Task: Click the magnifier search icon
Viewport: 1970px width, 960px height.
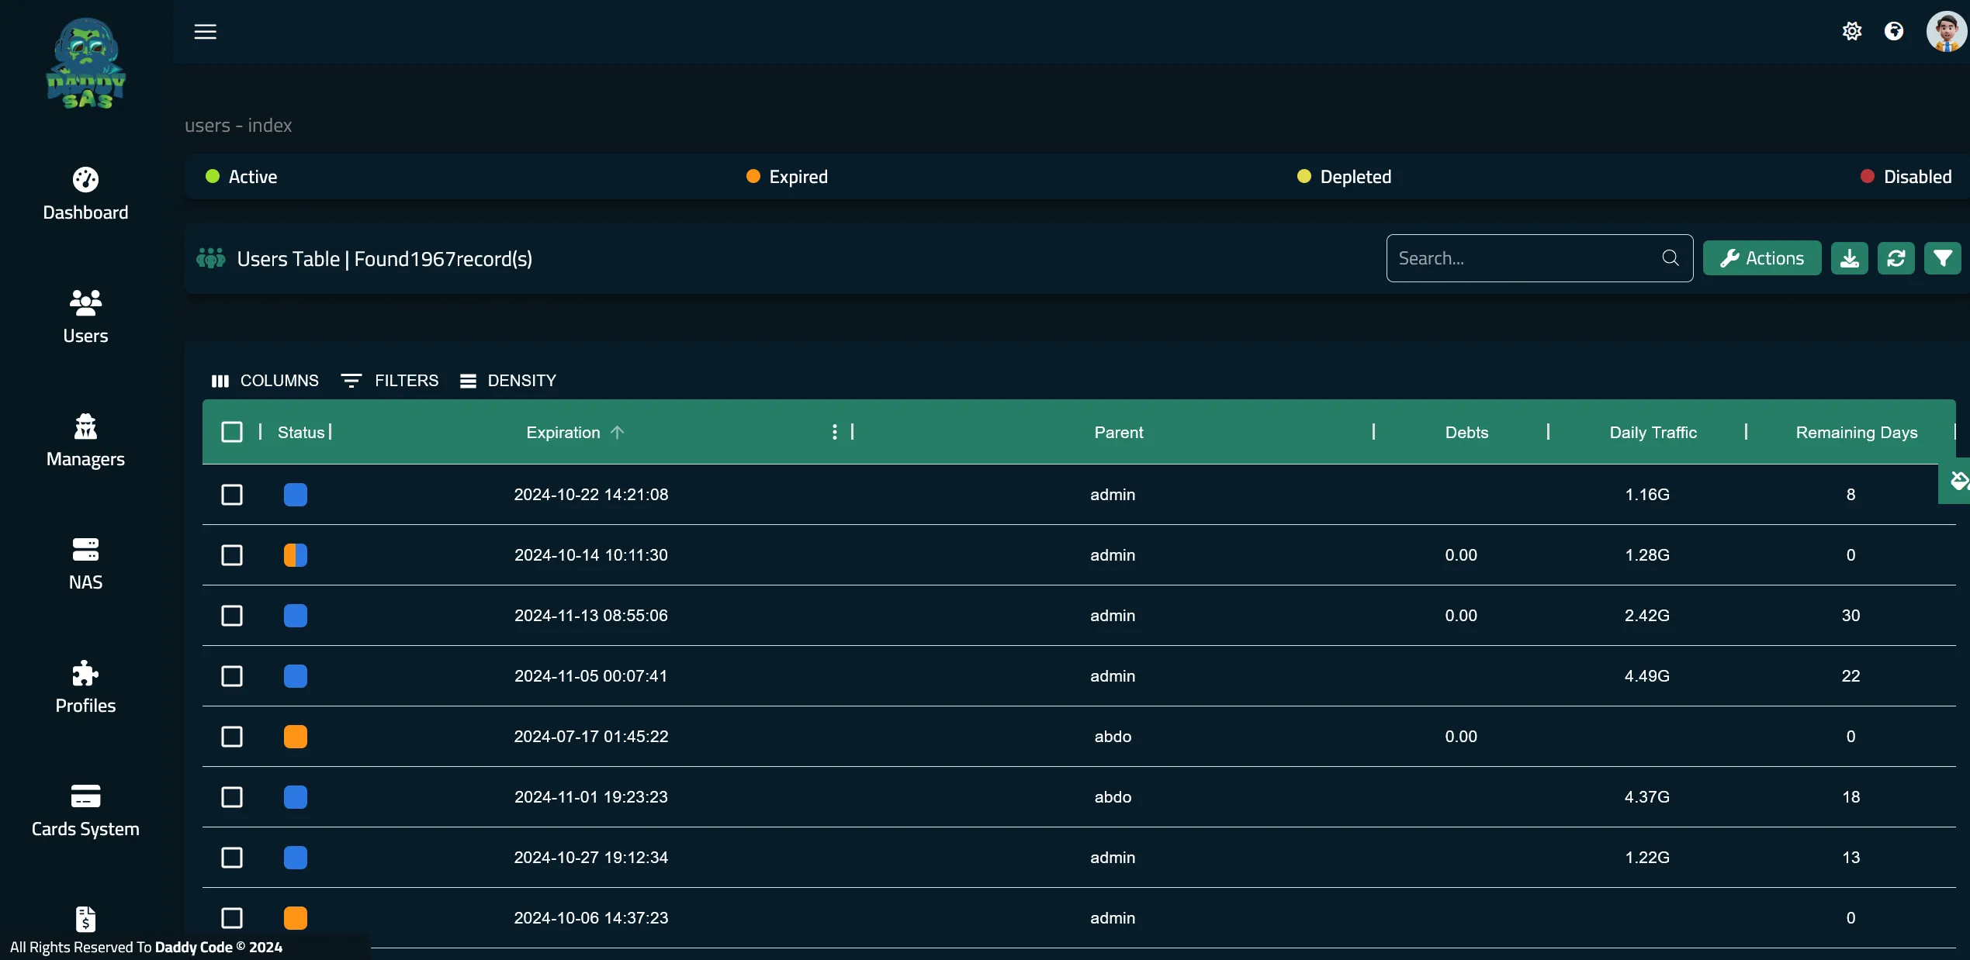Action: (1671, 258)
